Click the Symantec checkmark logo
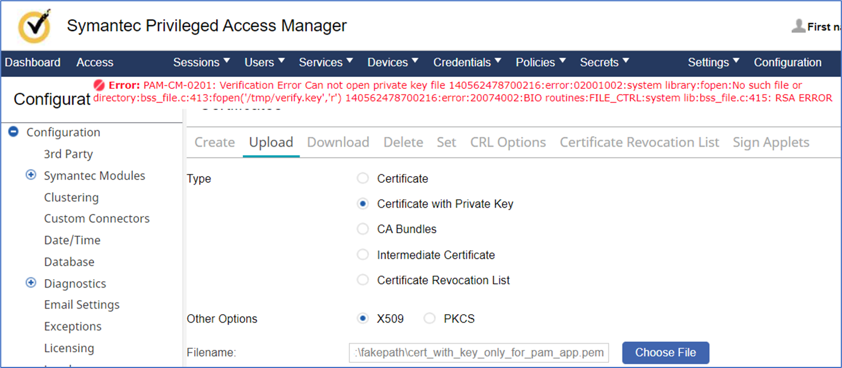842x368 pixels. pyautogui.click(x=34, y=26)
